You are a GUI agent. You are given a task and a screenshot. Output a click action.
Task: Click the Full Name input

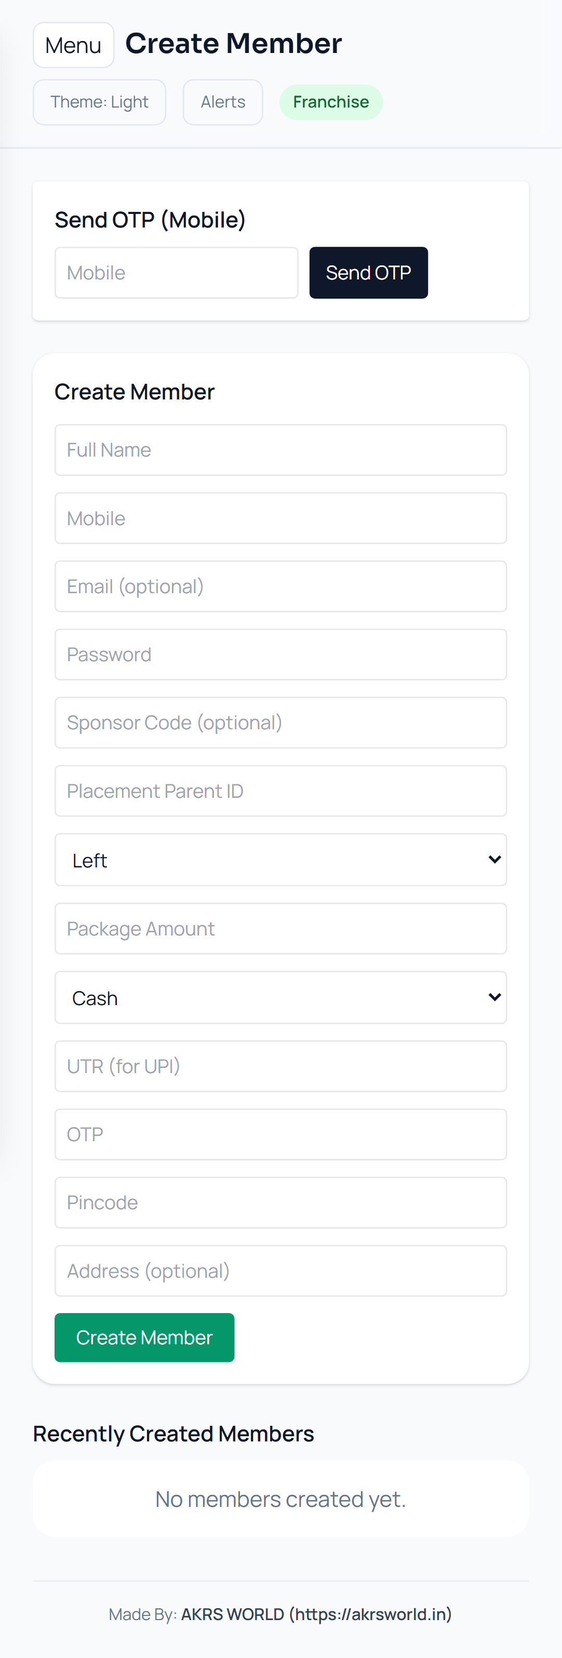280,450
